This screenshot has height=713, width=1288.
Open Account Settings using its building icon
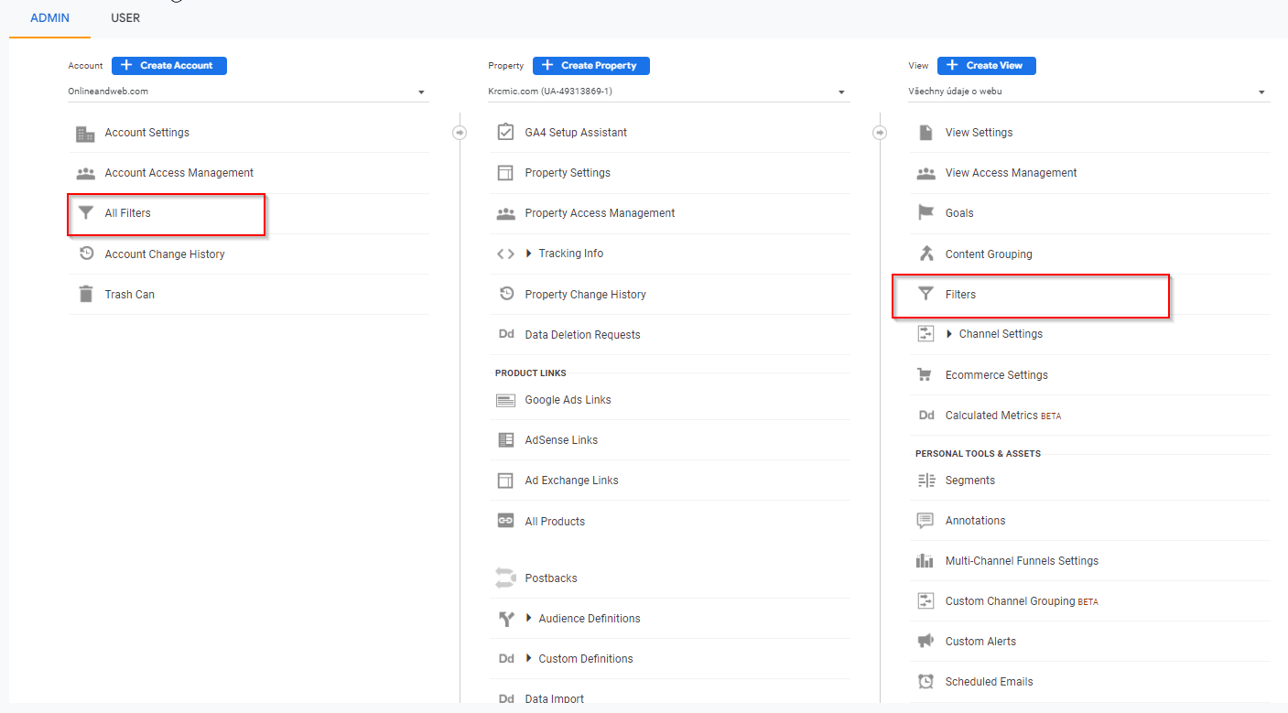[85, 133]
